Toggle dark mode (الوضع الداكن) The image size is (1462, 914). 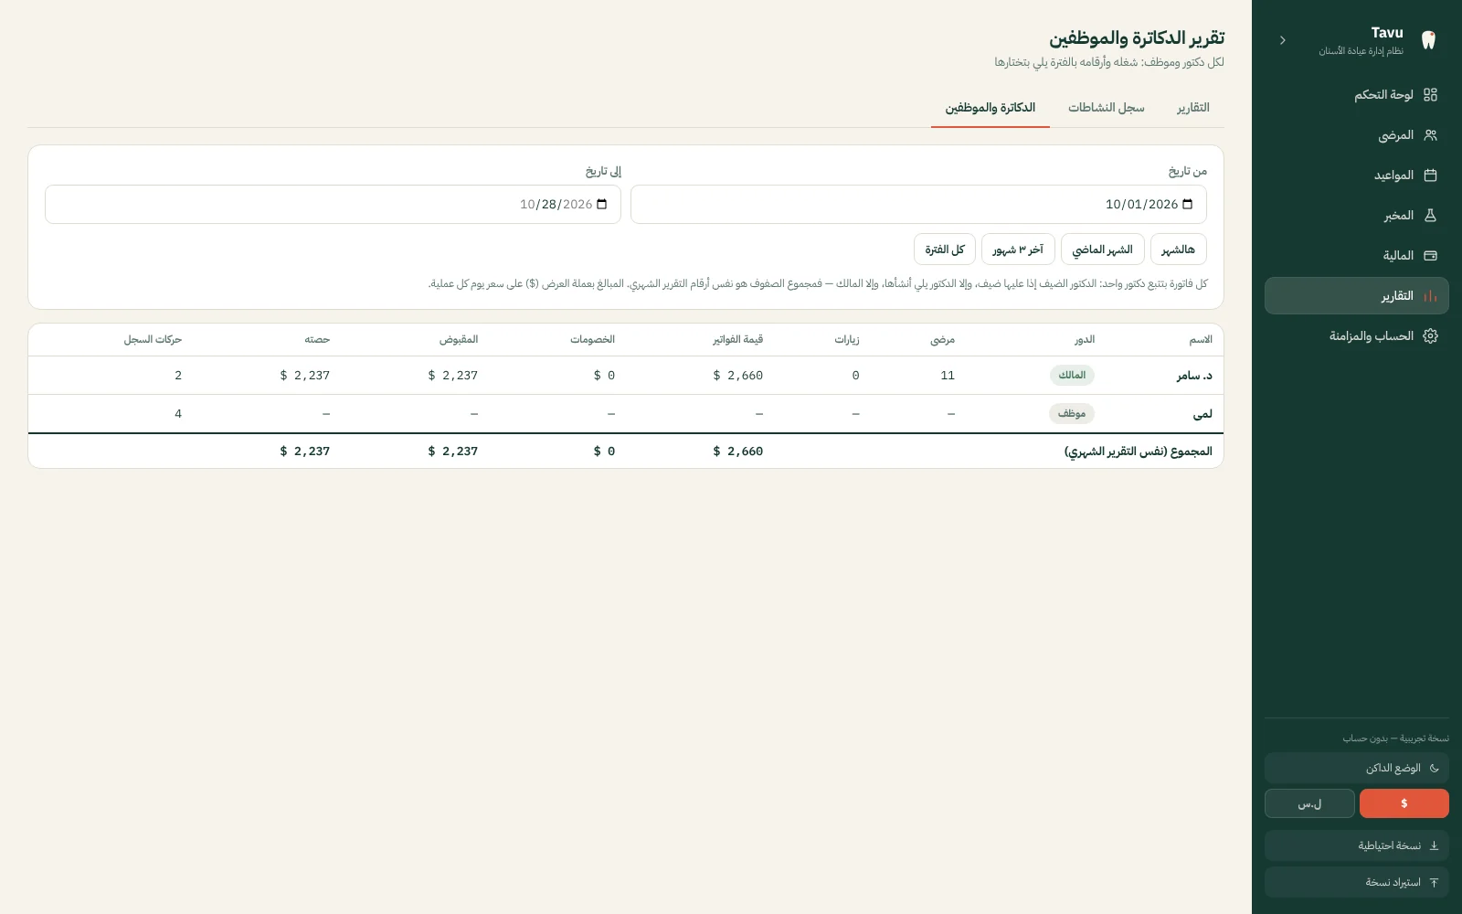click(1357, 769)
